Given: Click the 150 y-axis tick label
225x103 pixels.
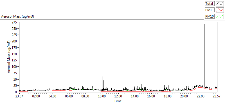Looking at the screenshot, I should pyautogui.click(x=14, y=54).
